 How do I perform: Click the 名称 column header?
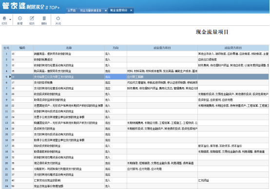pos(69,48)
